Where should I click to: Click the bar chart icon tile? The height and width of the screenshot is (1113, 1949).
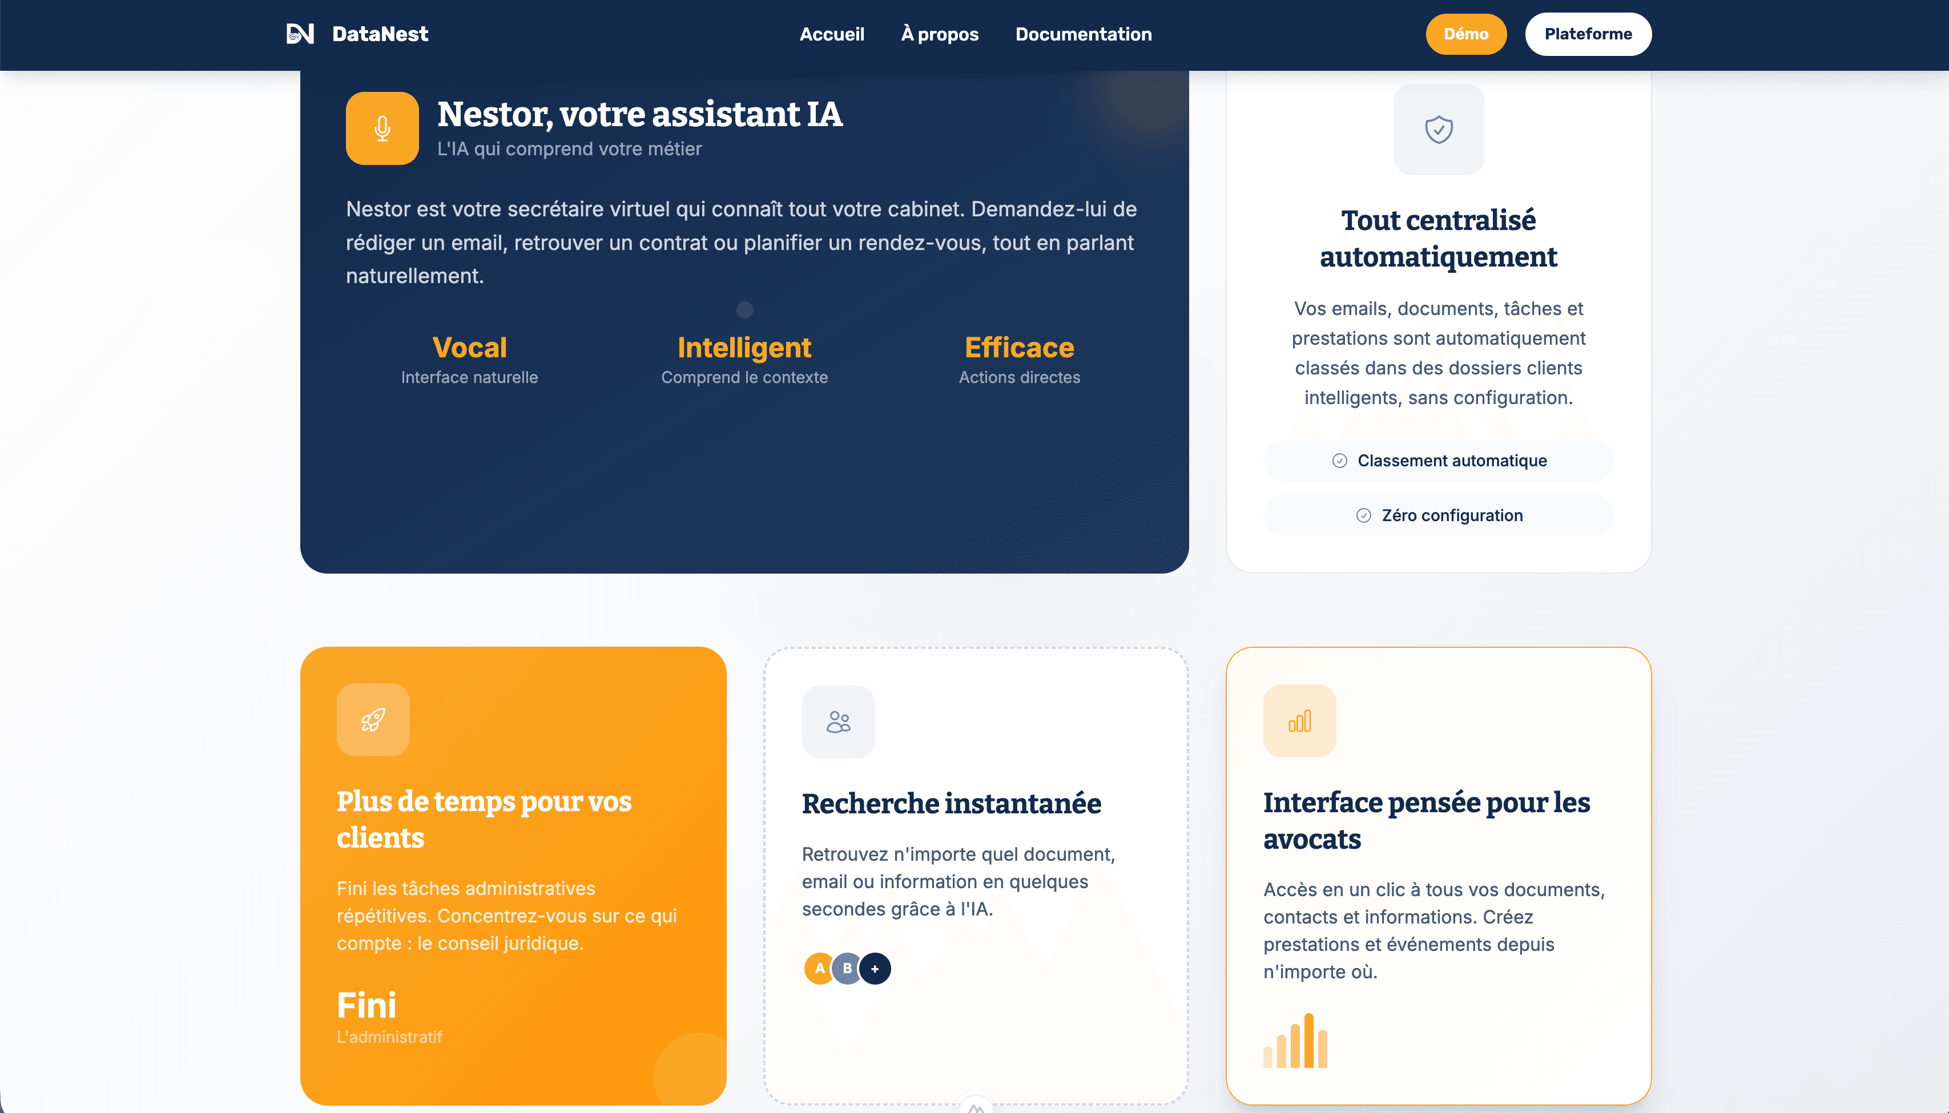point(1299,721)
